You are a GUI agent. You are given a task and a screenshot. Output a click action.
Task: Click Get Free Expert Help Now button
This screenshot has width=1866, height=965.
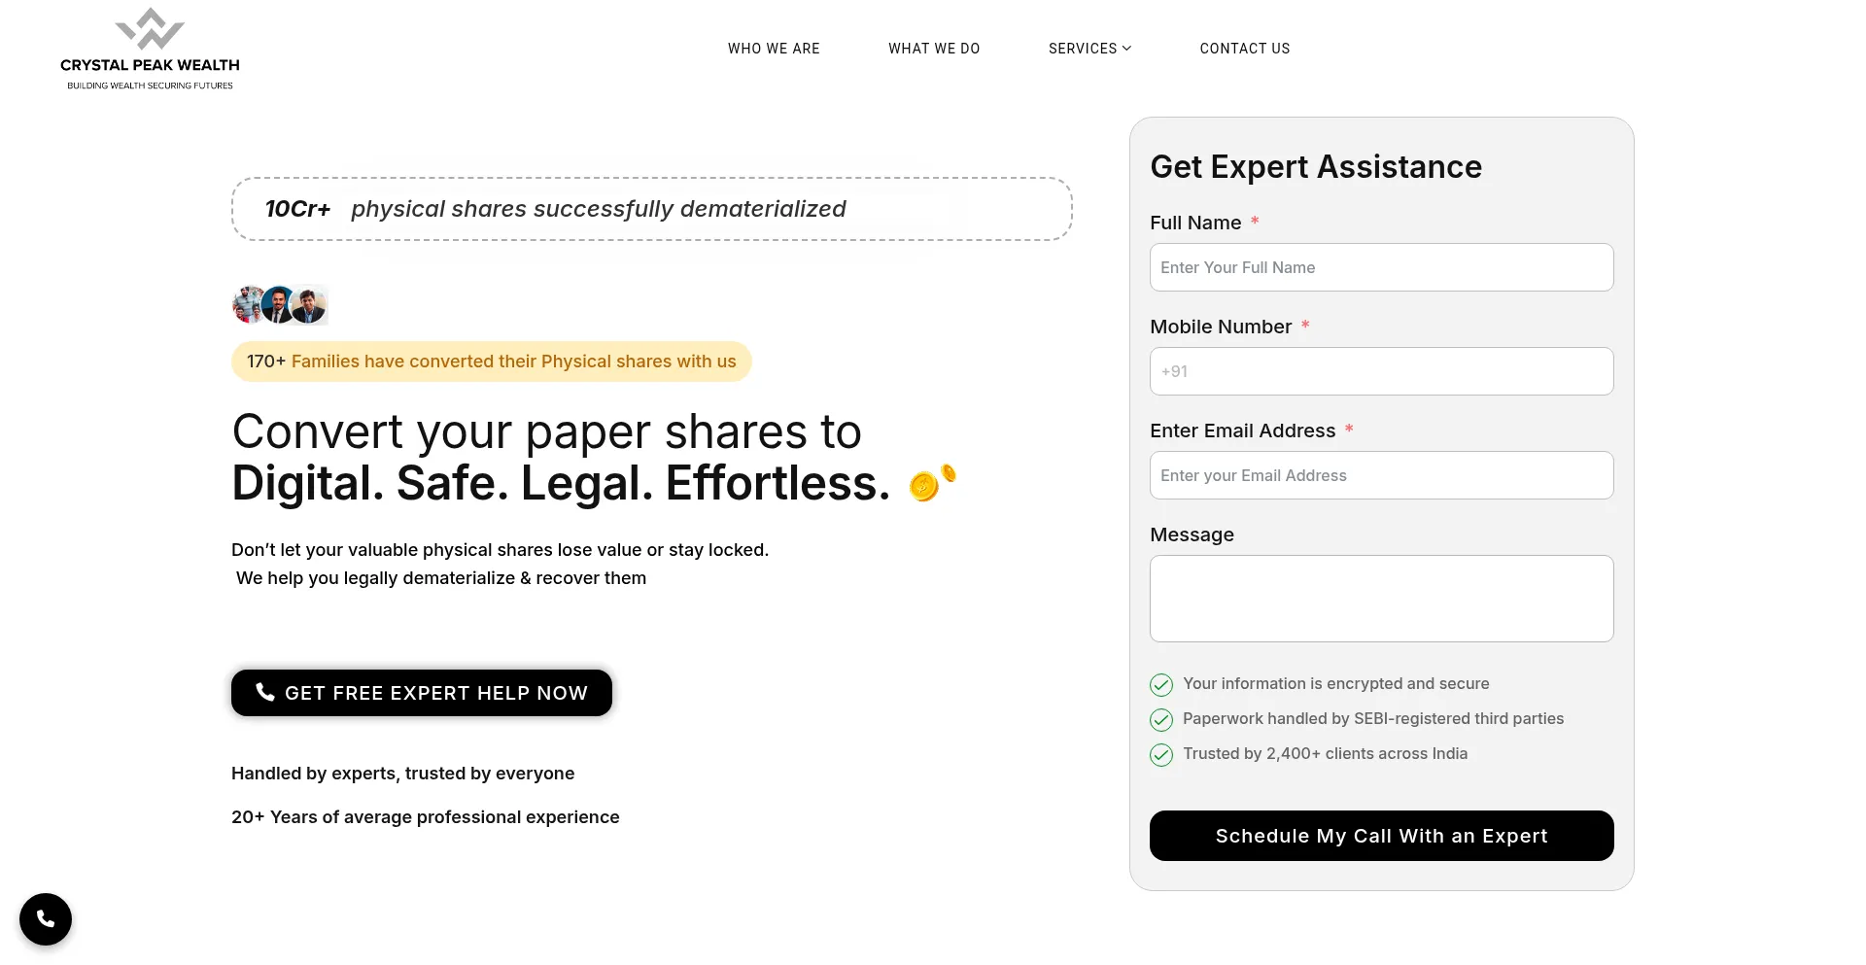(x=422, y=693)
